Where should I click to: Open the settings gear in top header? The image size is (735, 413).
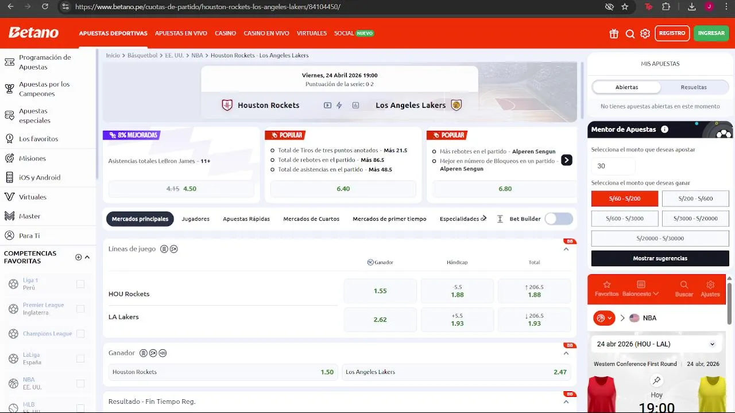pos(645,34)
